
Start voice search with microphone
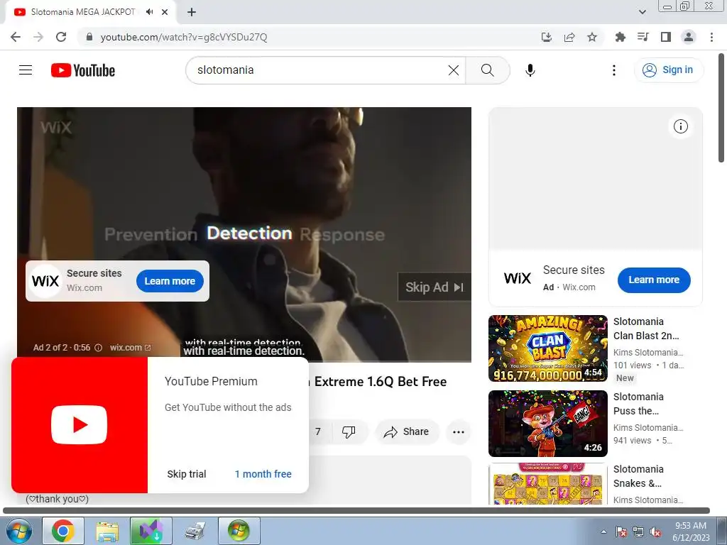click(530, 70)
